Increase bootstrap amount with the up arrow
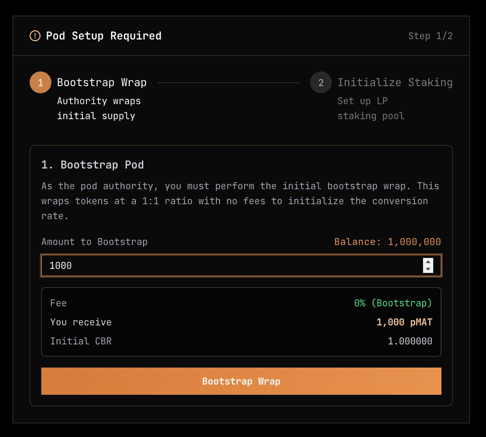Image resolution: width=486 pixels, height=437 pixels. tap(428, 262)
